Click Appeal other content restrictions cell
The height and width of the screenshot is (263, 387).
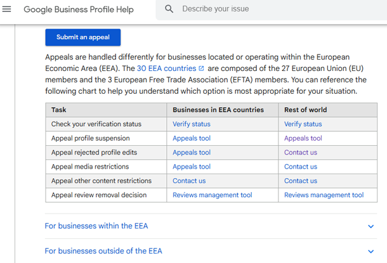(106, 181)
